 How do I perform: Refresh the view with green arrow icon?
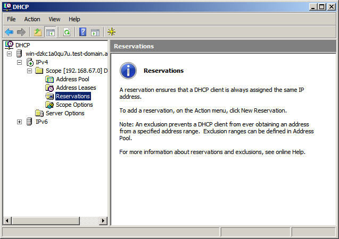tap(67, 32)
